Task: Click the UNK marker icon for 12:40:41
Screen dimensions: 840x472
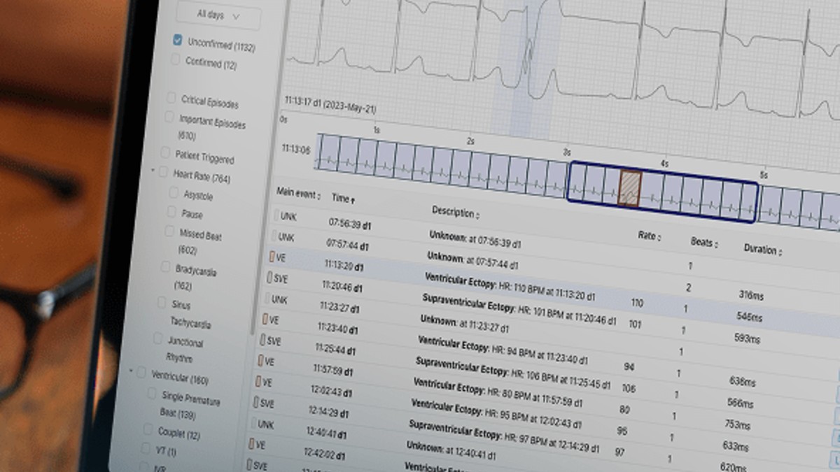Action: [x=253, y=424]
